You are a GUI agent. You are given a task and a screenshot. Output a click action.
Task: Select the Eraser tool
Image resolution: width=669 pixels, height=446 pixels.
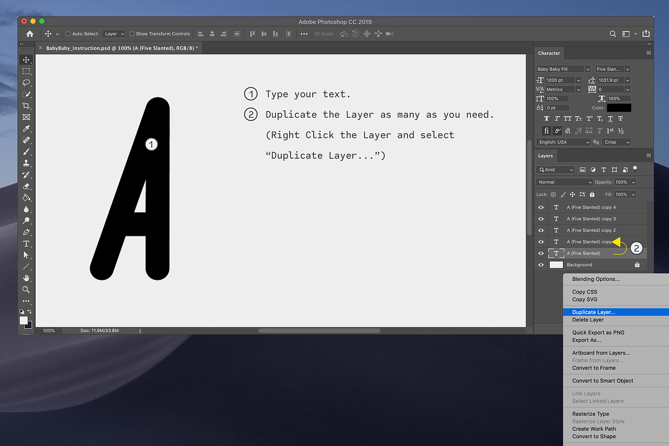click(x=26, y=186)
